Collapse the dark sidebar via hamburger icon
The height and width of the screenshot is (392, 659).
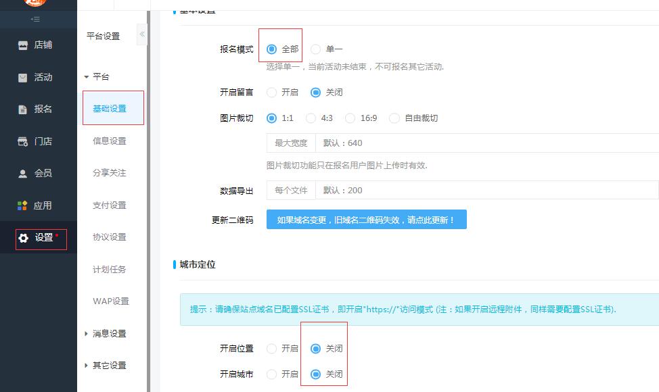[x=36, y=20]
